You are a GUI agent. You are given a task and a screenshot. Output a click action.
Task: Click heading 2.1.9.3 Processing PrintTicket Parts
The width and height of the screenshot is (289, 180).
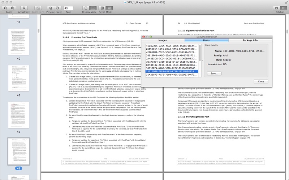79,37
